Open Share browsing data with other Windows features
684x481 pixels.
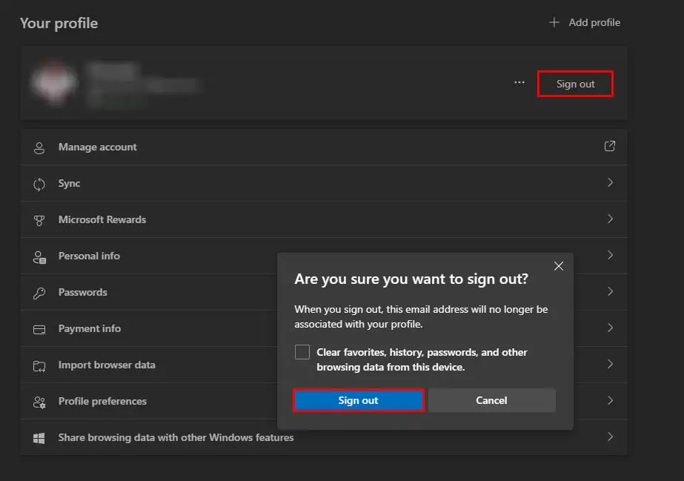click(324, 437)
